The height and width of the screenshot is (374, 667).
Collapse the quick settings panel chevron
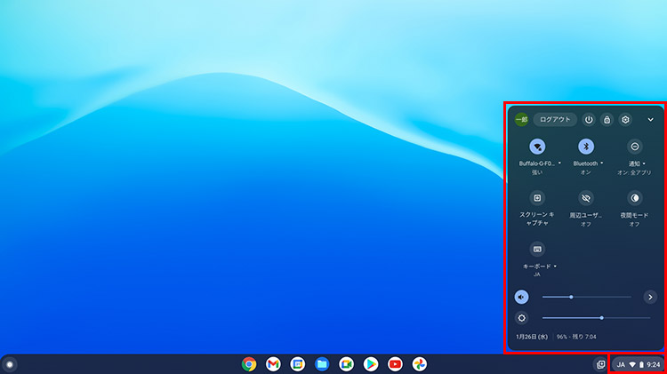pos(650,120)
